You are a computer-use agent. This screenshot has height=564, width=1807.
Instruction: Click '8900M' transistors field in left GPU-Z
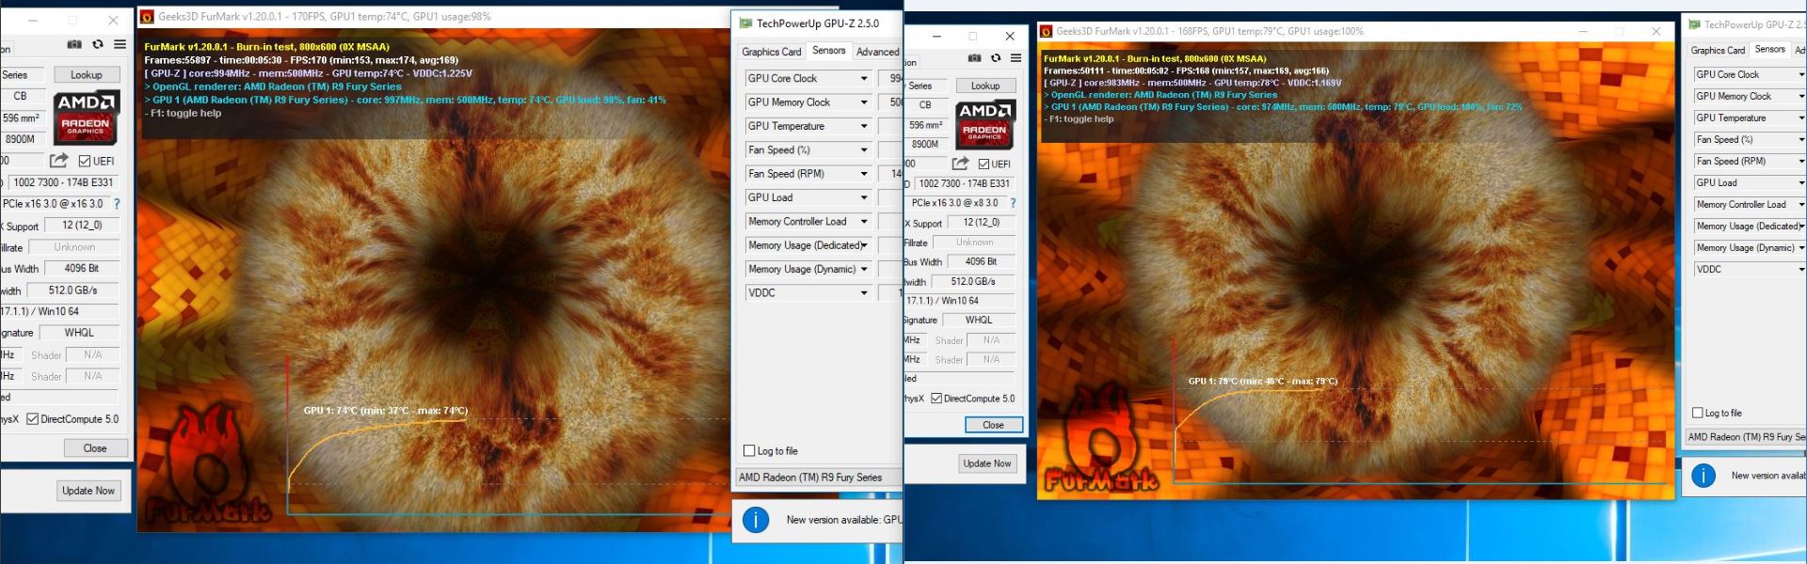[x=21, y=139]
